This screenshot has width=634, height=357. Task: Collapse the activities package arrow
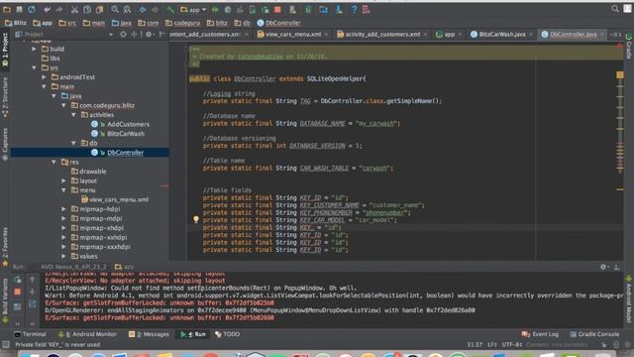coord(73,115)
